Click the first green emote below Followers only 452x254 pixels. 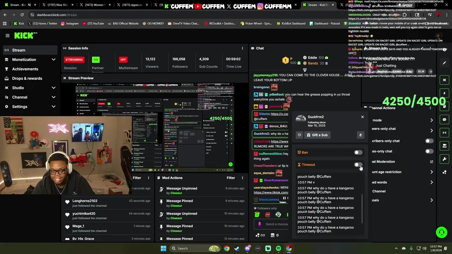(x=257, y=215)
